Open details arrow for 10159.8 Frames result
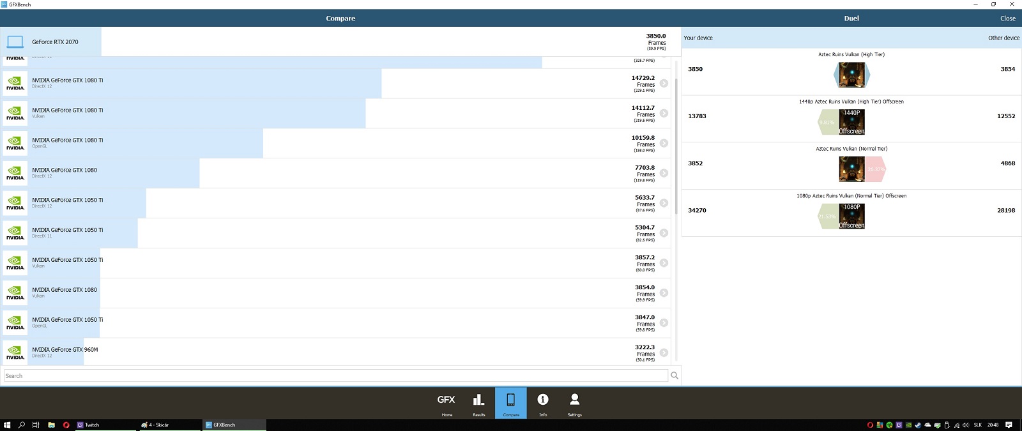 coord(664,144)
